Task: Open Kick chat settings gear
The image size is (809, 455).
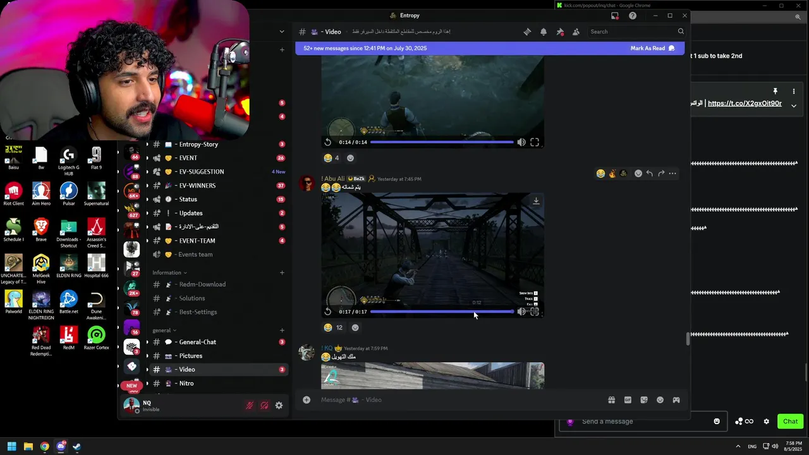Action: click(x=767, y=422)
